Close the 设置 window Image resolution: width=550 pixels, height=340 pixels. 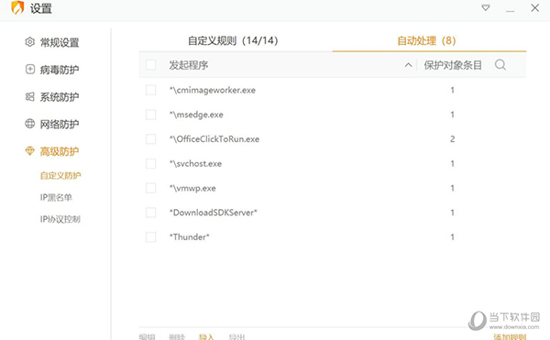[x=535, y=7]
